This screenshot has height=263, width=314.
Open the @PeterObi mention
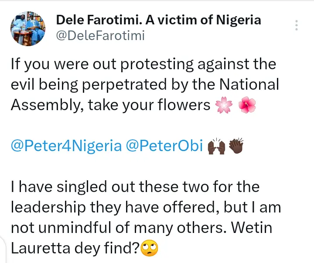[x=164, y=146]
